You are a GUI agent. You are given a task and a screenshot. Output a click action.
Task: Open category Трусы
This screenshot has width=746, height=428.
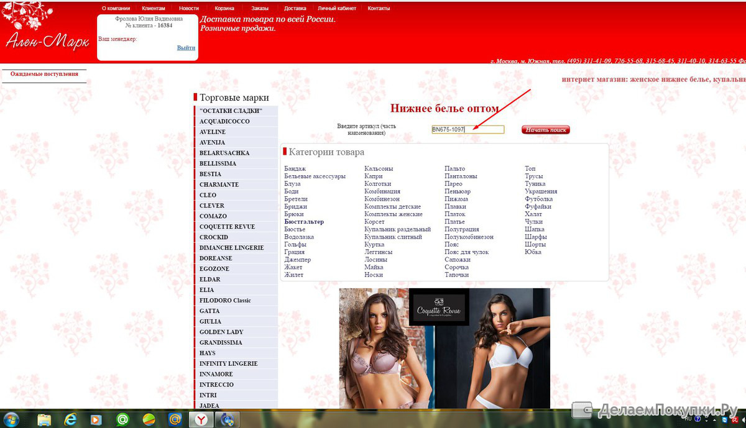(534, 176)
